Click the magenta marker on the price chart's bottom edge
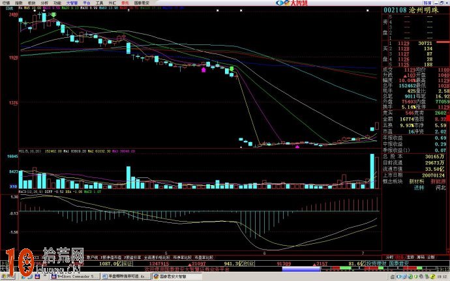 (x=297, y=147)
